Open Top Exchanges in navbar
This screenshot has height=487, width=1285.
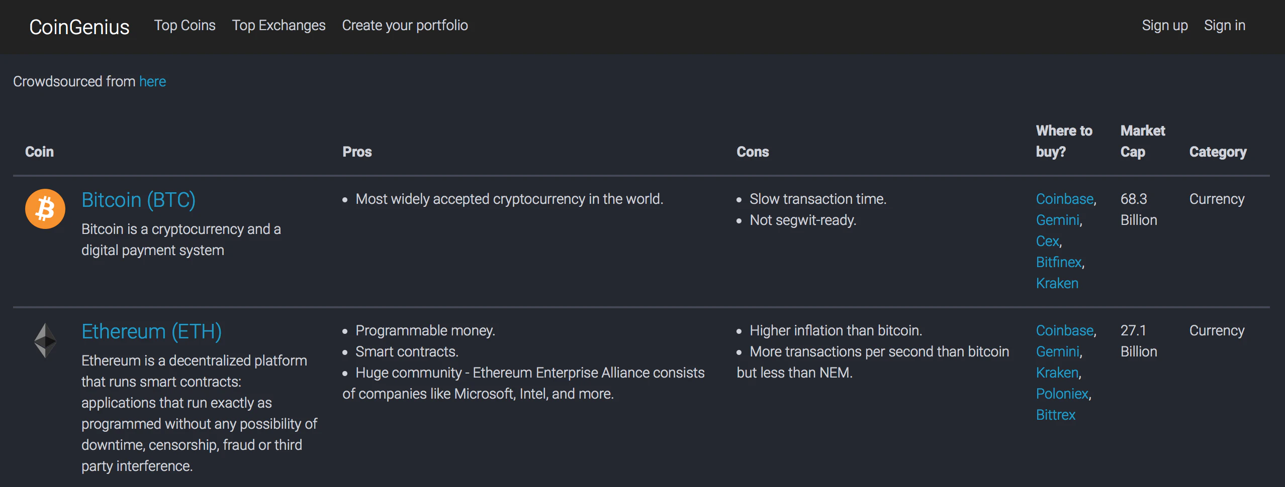click(x=279, y=25)
